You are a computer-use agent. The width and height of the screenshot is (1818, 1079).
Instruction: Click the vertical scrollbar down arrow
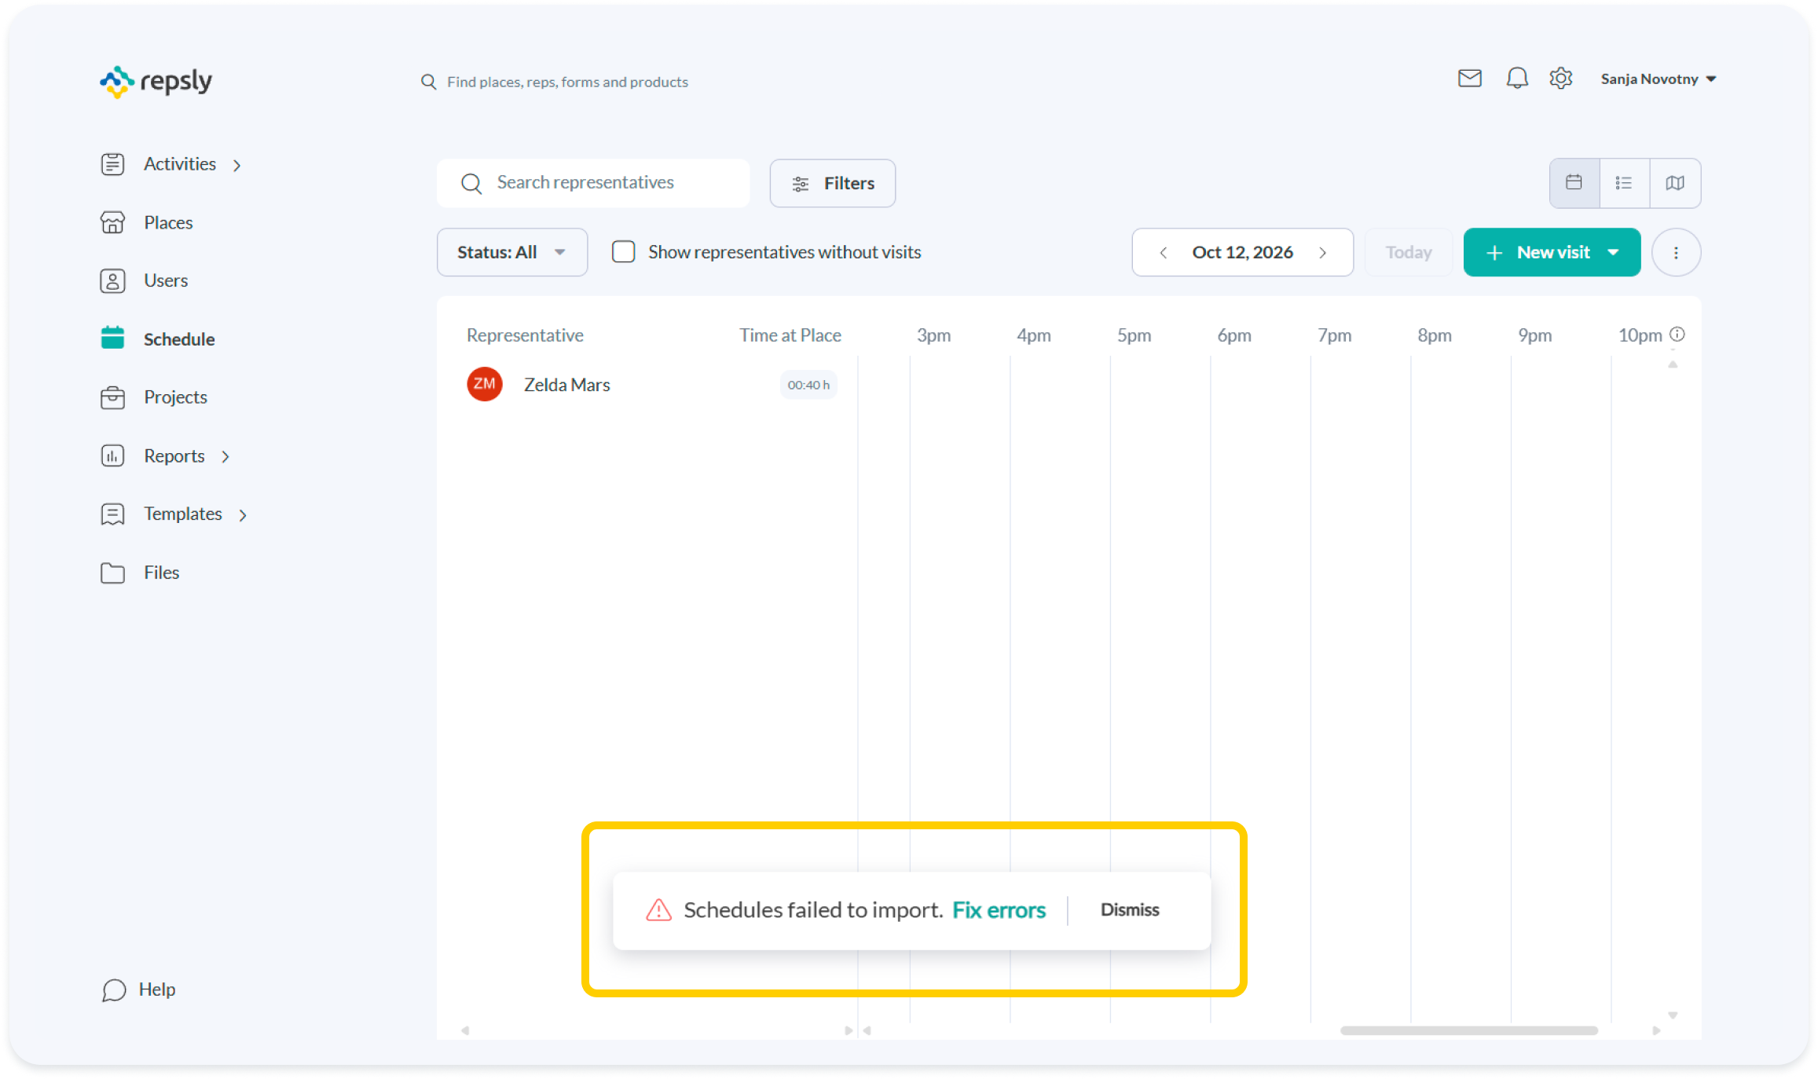click(1673, 1015)
